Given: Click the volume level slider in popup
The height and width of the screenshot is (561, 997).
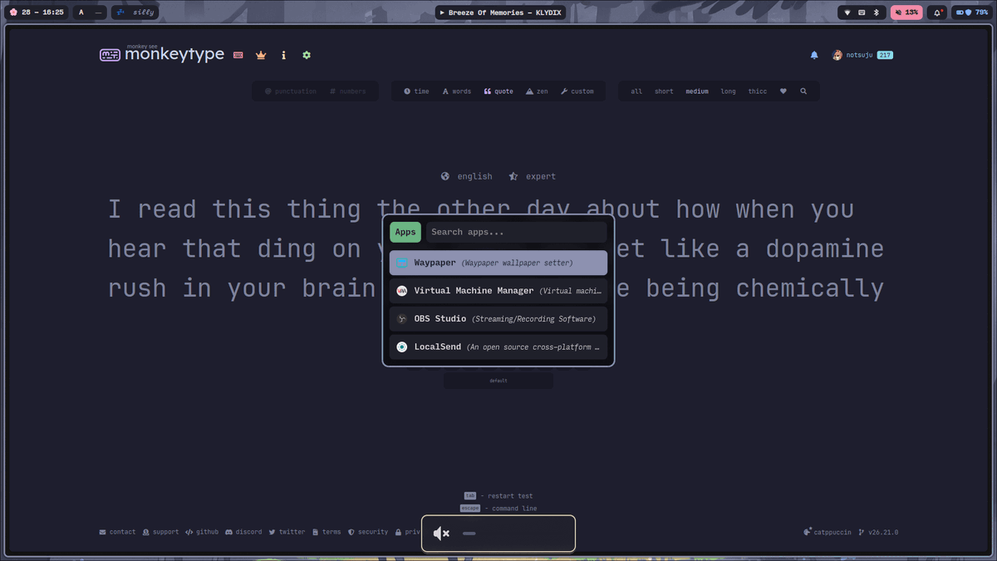Looking at the screenshot, I should [x=469, y=534].
